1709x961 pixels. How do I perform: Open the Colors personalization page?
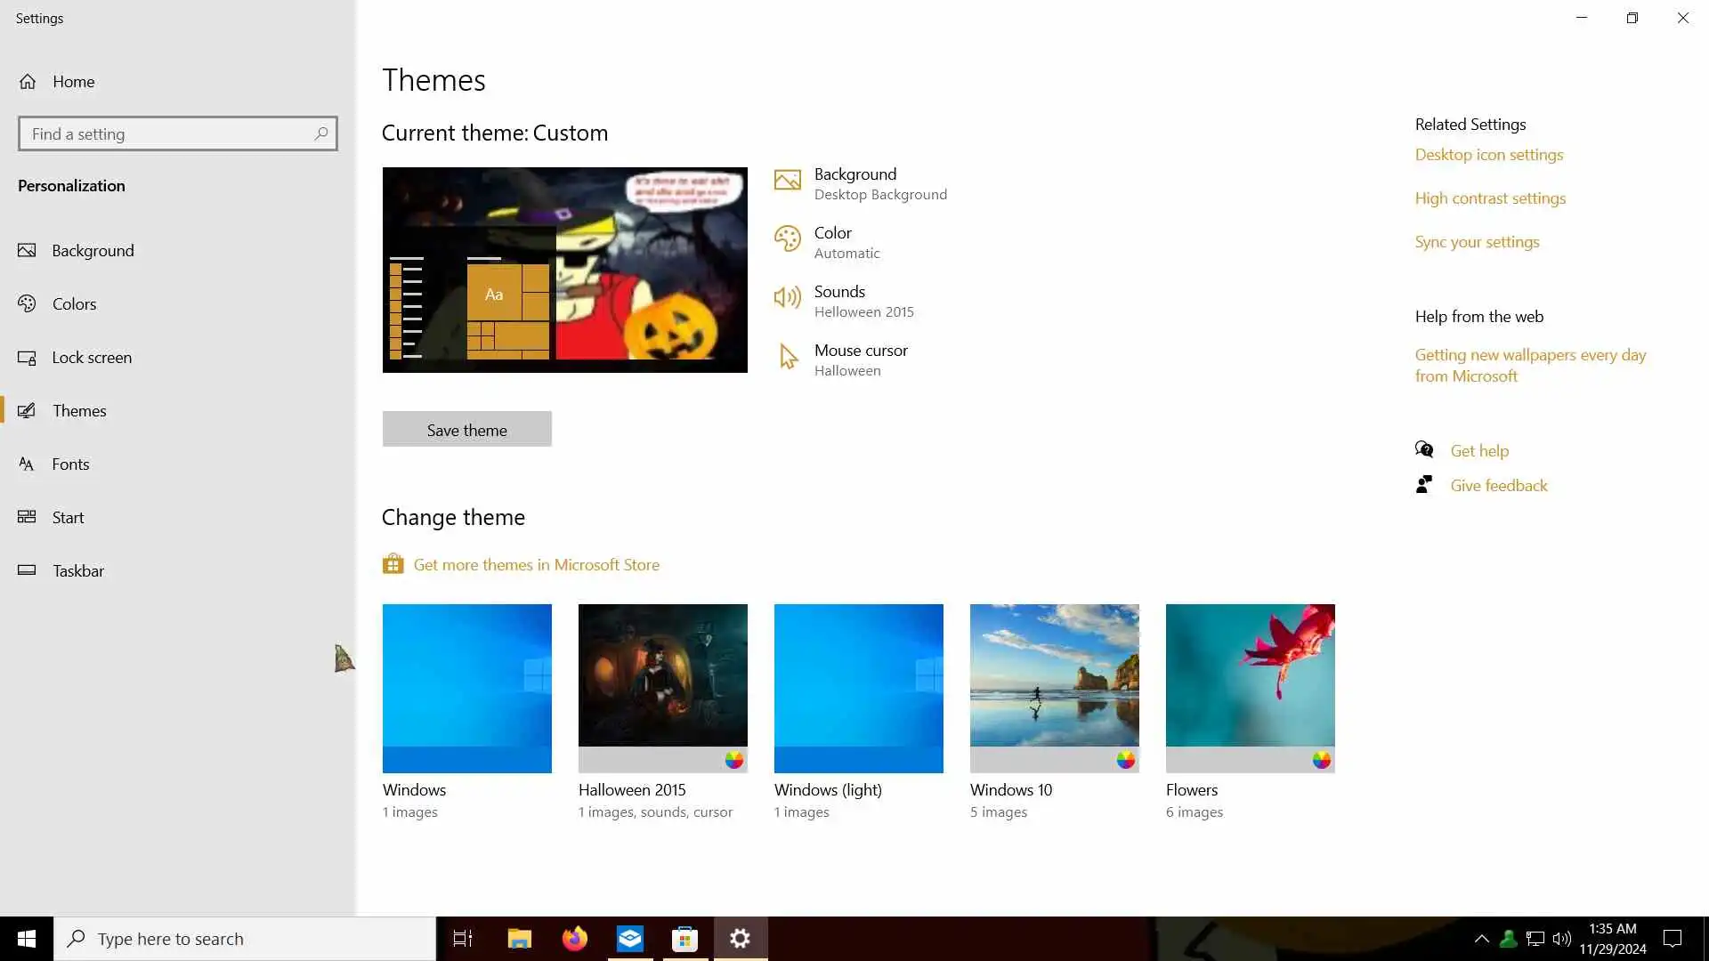point(74,304)
